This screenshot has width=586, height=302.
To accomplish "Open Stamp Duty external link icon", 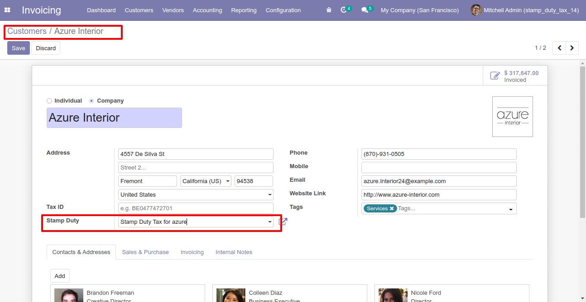I will click(283, 222).
